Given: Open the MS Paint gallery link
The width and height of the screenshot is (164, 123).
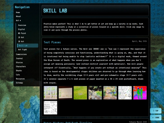Looking at the screenshot, I should 22,33.
